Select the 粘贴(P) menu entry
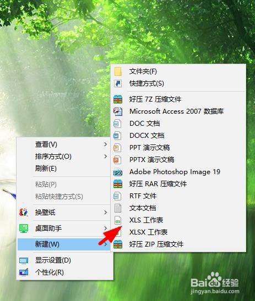 [x=64, y=185]
